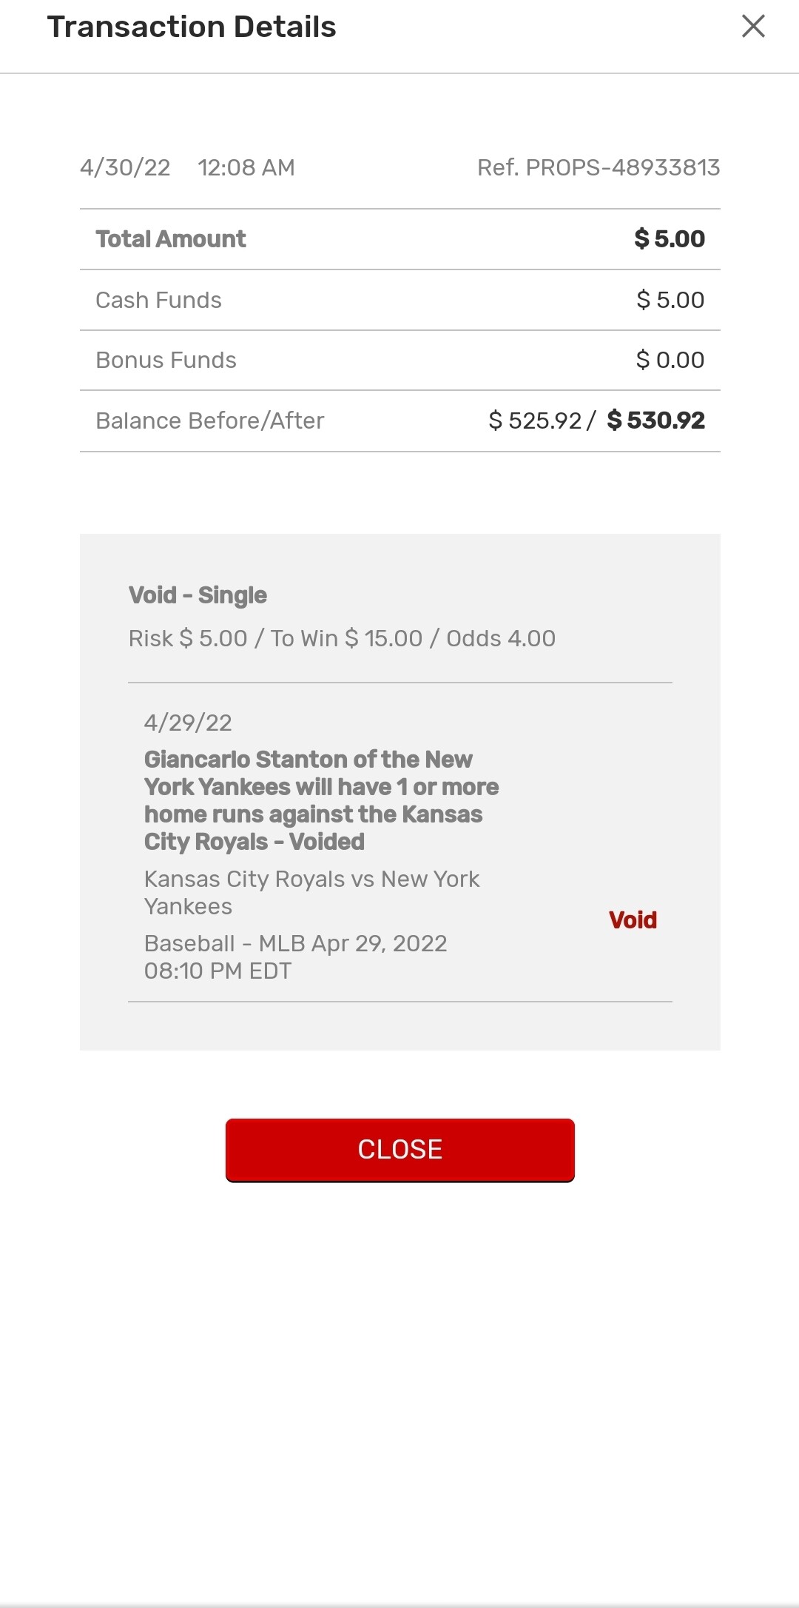This screenshot has height=1608, width=799.
Task: Click the 12:08 AM transaction time
Action: [246, 168]
